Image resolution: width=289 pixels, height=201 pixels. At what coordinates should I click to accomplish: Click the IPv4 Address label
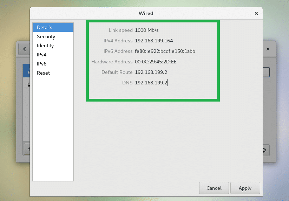(x=118, y=41)
